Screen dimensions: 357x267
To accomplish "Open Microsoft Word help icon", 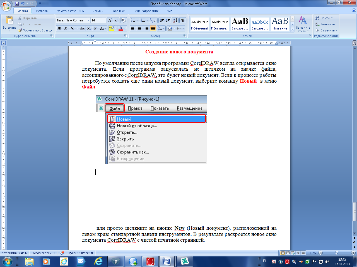I will click(354, 11).
